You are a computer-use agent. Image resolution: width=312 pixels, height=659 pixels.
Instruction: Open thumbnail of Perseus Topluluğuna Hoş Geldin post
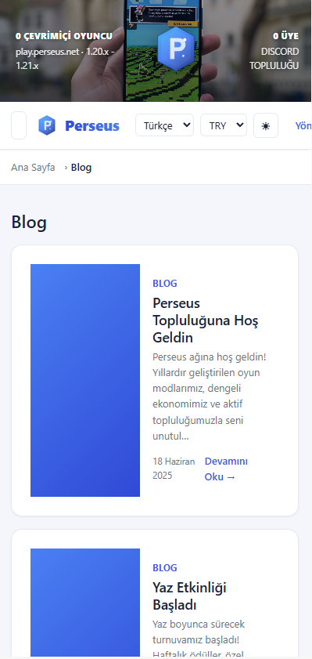(85, 380)
